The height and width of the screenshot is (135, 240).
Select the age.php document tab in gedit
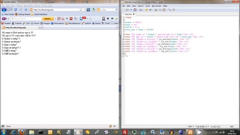[x=128, y=14]
